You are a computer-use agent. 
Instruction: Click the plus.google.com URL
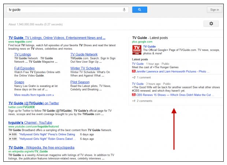pos(142,42)
